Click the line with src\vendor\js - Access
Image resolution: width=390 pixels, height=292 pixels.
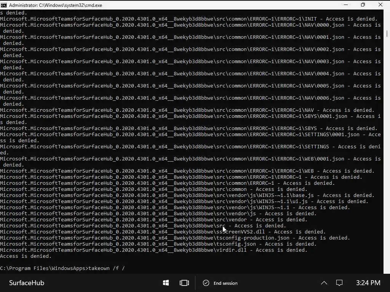[158, 214]
